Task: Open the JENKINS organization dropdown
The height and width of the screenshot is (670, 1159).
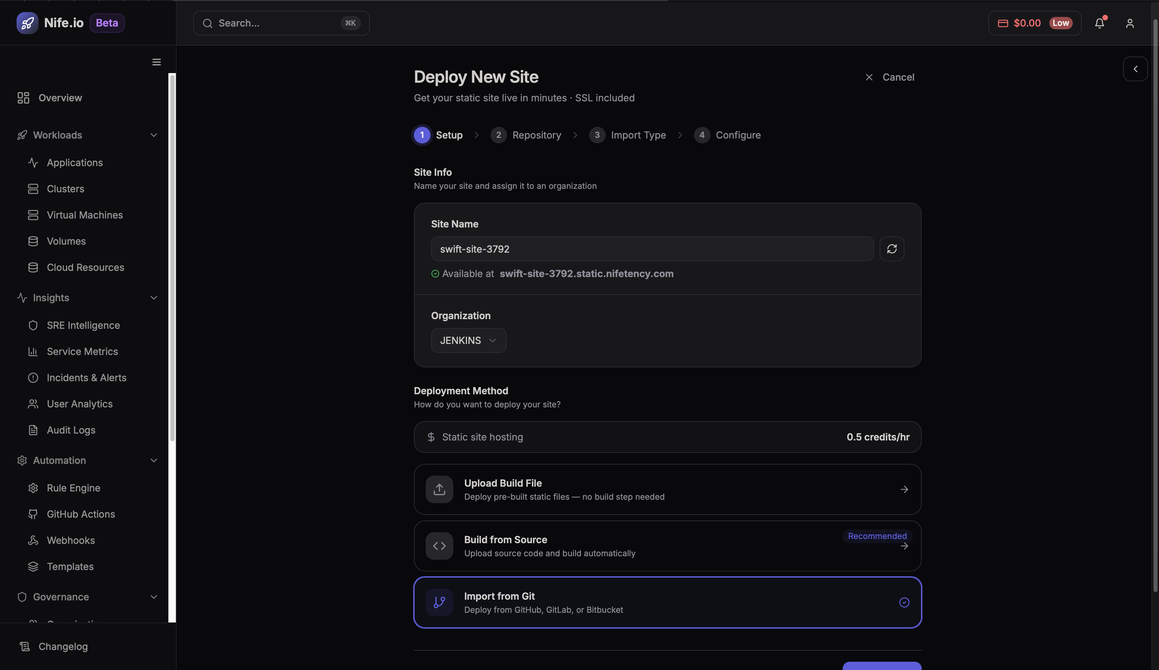Action: [468, 340]
